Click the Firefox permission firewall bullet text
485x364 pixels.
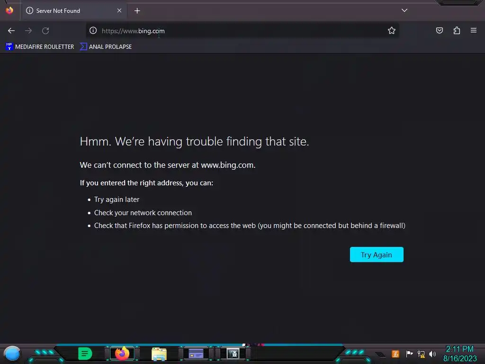point(250,226)
